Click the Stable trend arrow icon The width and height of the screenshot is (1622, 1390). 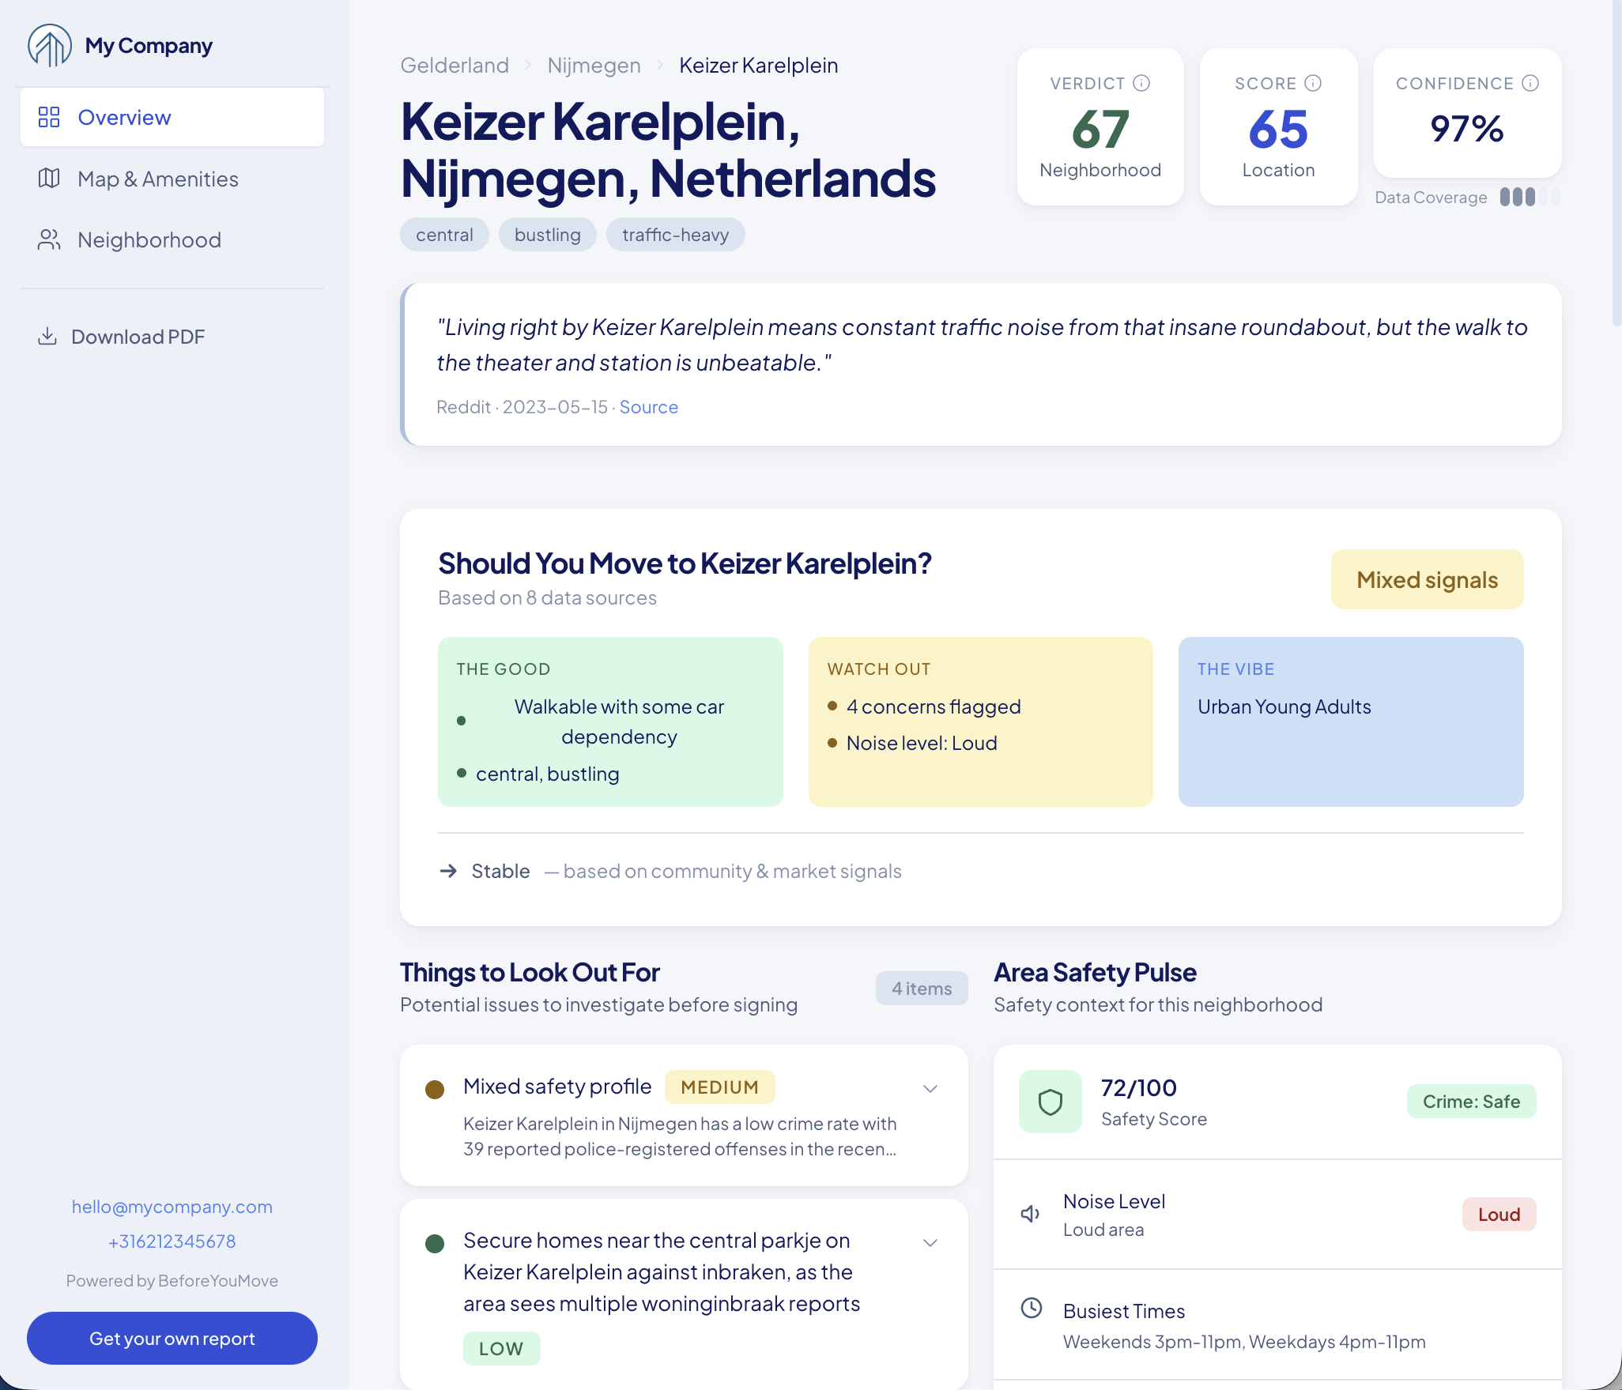(449, 871)
